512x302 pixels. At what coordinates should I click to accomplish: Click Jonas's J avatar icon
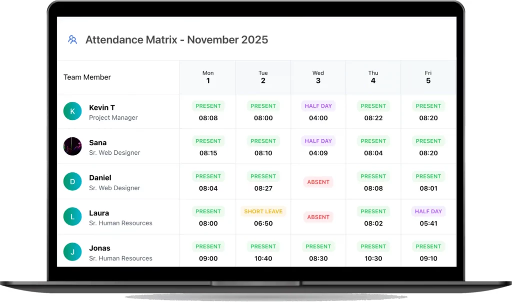pos(72,252)
